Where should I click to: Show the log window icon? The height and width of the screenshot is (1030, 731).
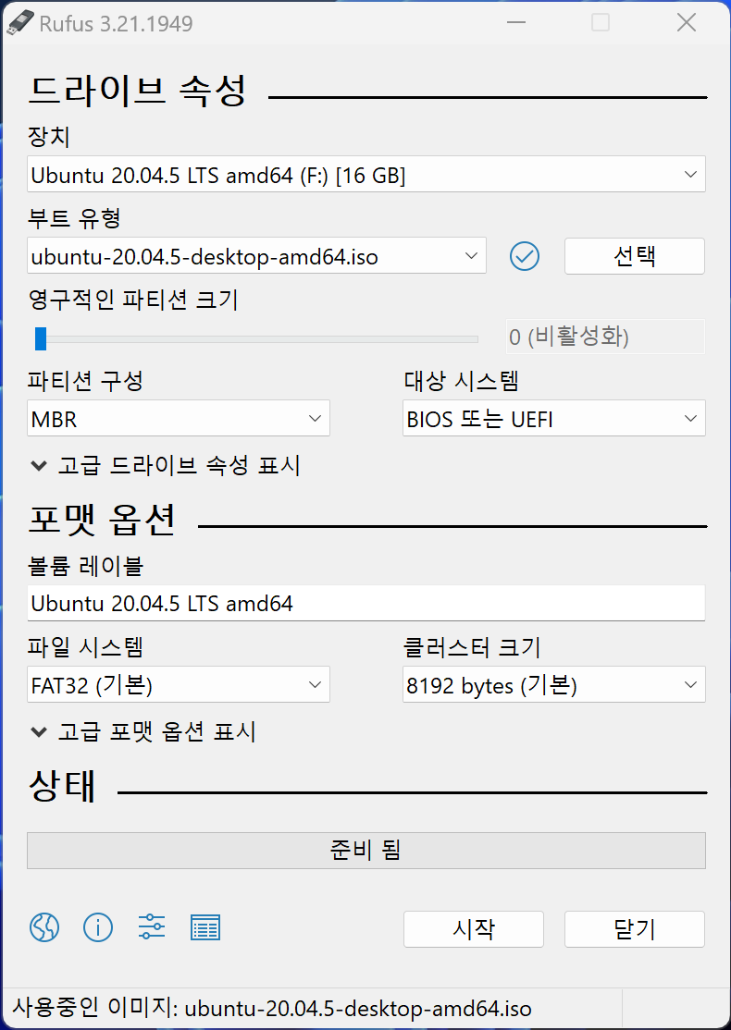205,927
